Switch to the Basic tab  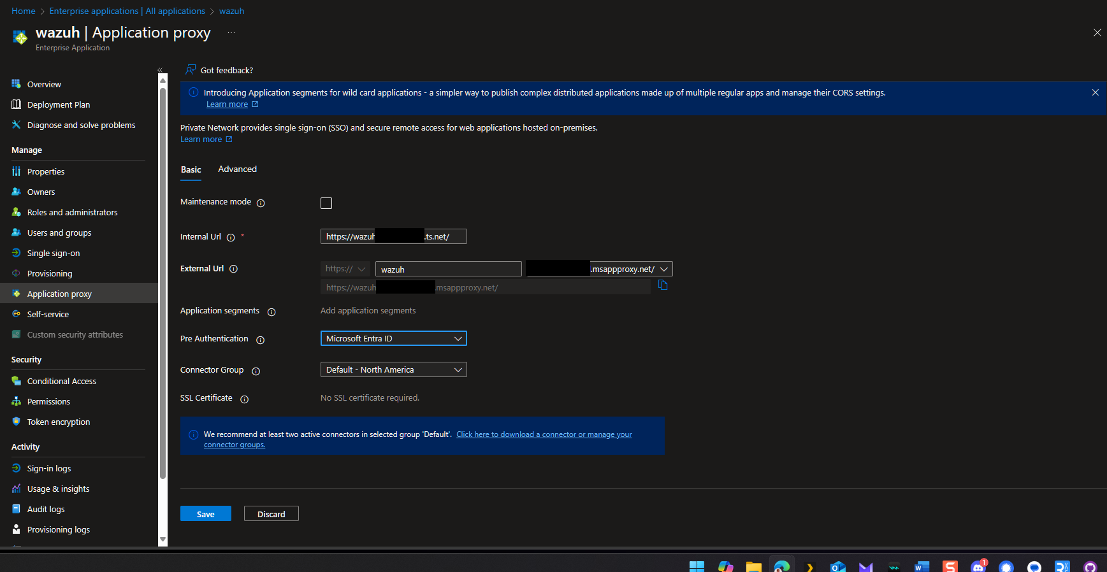click(x=191, y=169)
